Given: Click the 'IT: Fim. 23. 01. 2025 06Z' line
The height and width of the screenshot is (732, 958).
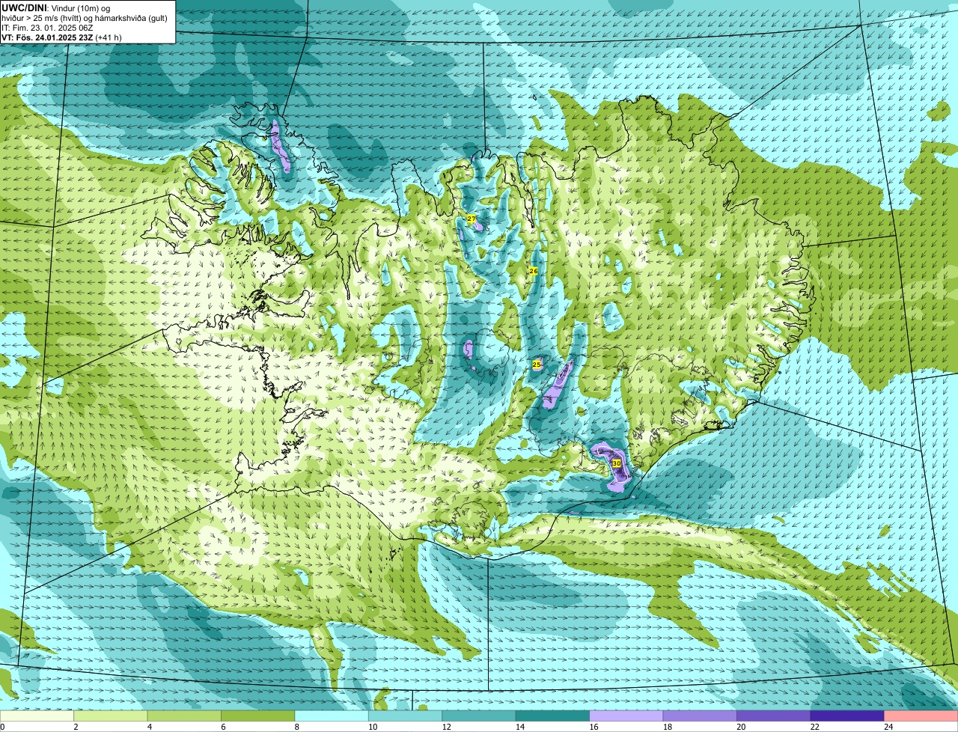Looking at the screenshot, I should pyautogui.click(x=47, y=28).
